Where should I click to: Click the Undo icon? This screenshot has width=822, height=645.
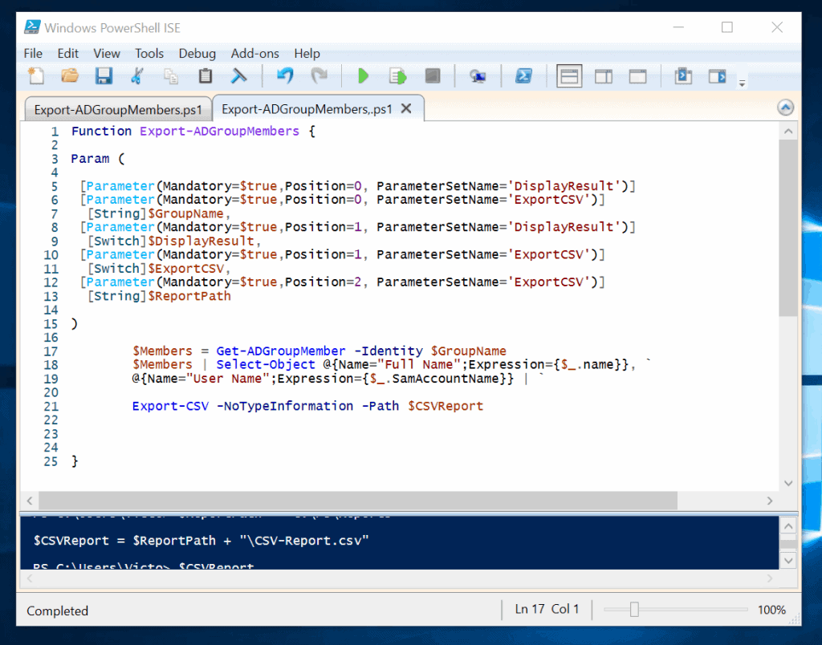[x=286, y=75]
